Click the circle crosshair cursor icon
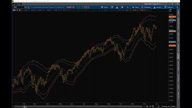Viewport: 192px width, 108px height. [x=150, y=106]
